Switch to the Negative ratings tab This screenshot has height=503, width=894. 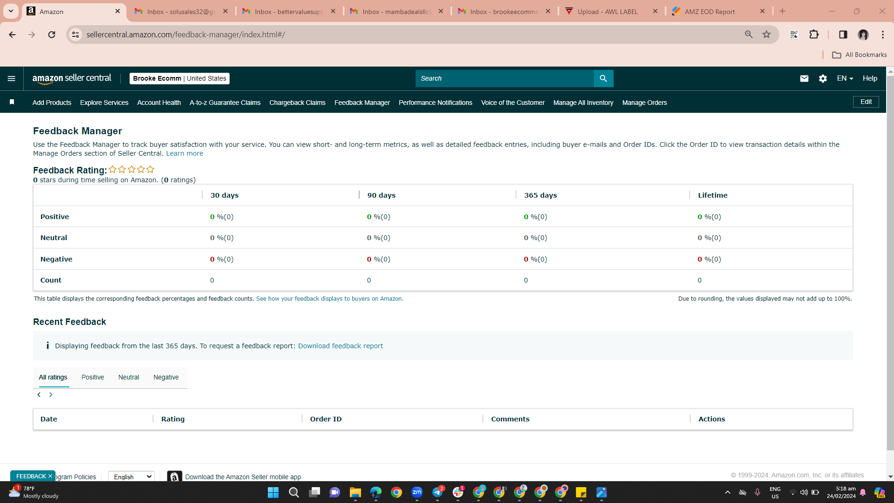coord(166,377)
